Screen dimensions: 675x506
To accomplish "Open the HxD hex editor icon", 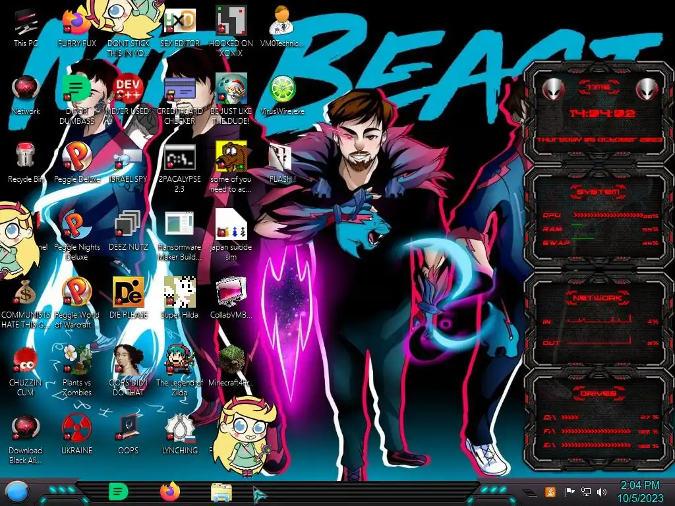I will [x=179, y=22].
